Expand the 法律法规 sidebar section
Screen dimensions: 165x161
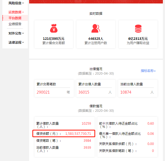pyautogui.click(x=16, y=43)
